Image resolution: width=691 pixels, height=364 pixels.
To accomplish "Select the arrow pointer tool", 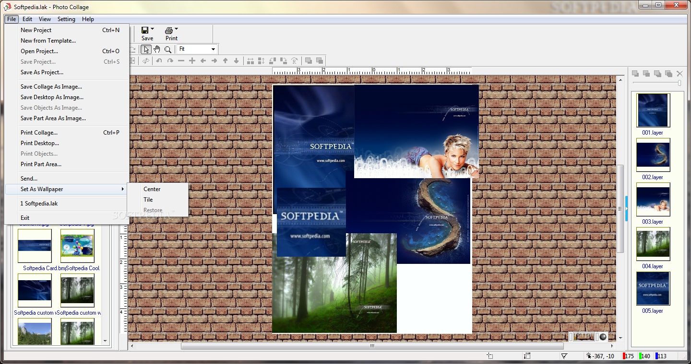I will coord(146,49).
